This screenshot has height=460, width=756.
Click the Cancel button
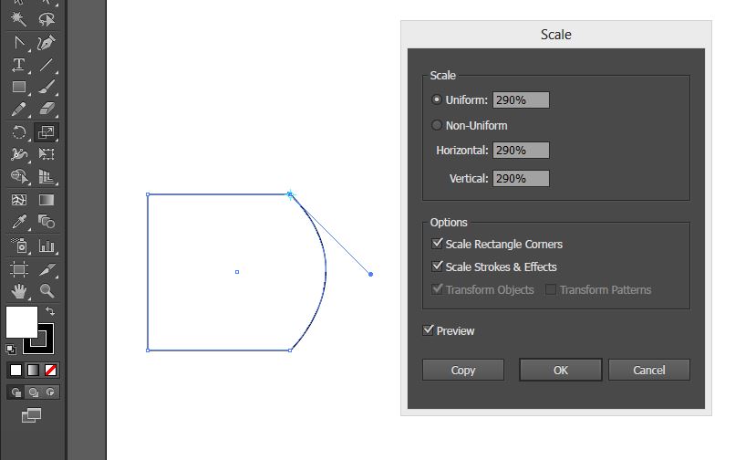[x=649, y=371]
